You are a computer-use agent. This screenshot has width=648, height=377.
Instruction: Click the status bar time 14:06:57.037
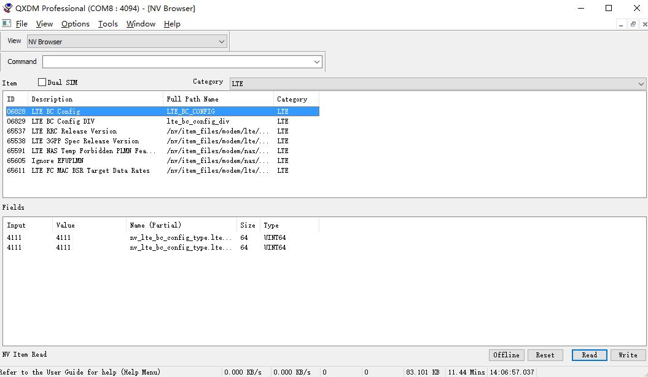512,372
